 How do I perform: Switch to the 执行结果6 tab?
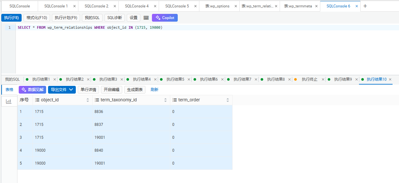point(209,79)
